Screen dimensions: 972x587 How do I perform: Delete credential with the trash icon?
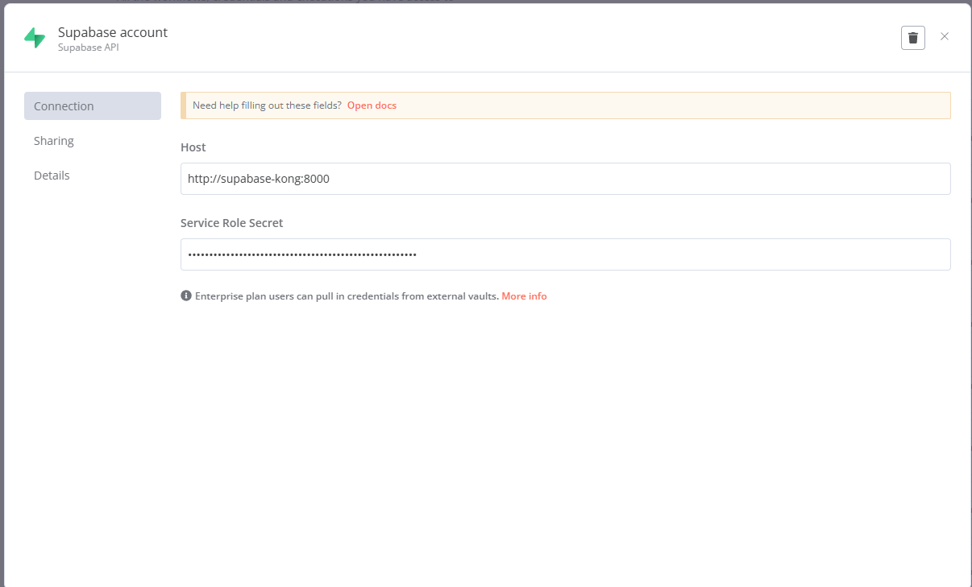click(912, 37)
